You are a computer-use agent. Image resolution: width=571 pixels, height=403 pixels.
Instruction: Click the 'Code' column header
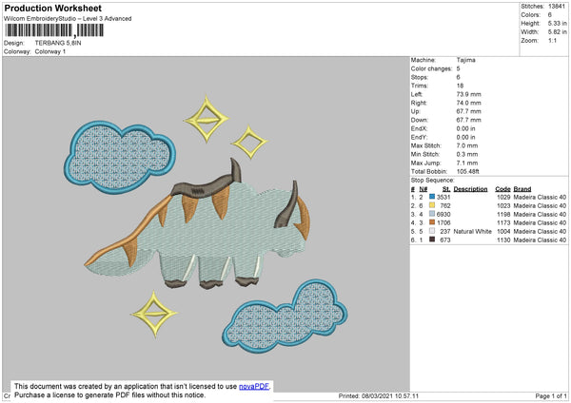[502, 189]
